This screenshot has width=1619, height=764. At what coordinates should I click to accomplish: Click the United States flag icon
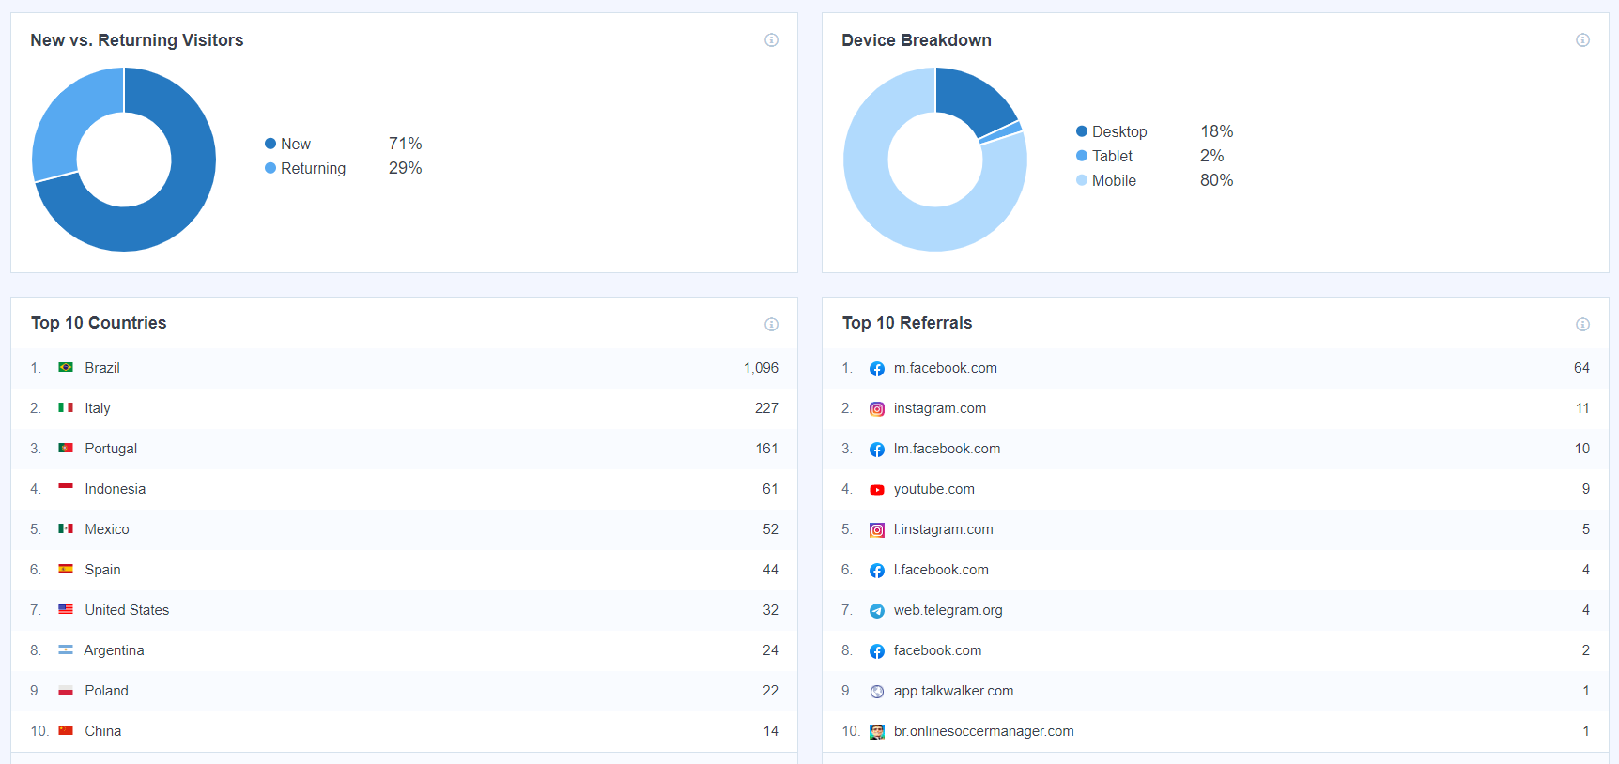click(66, 610)
